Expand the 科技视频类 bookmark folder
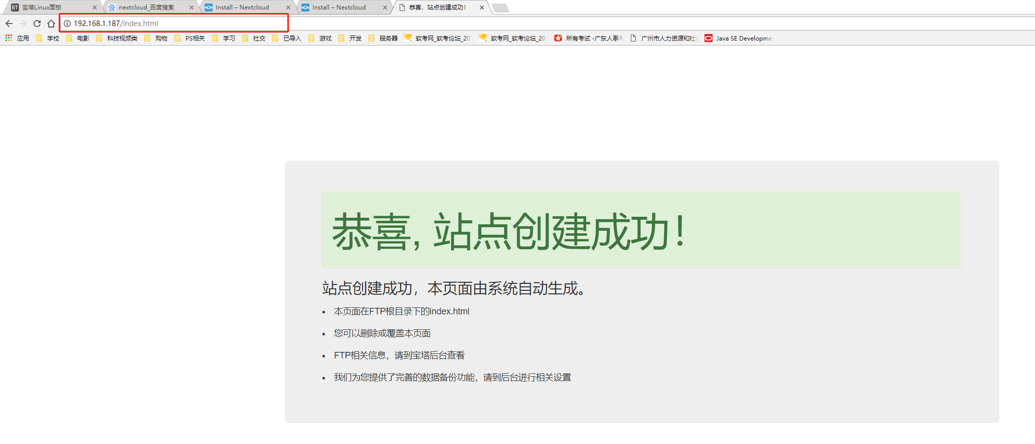 pos(117,38)
